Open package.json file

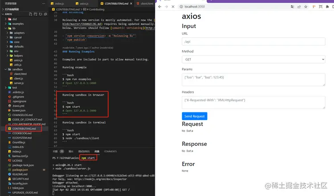[x=20, y=170]
